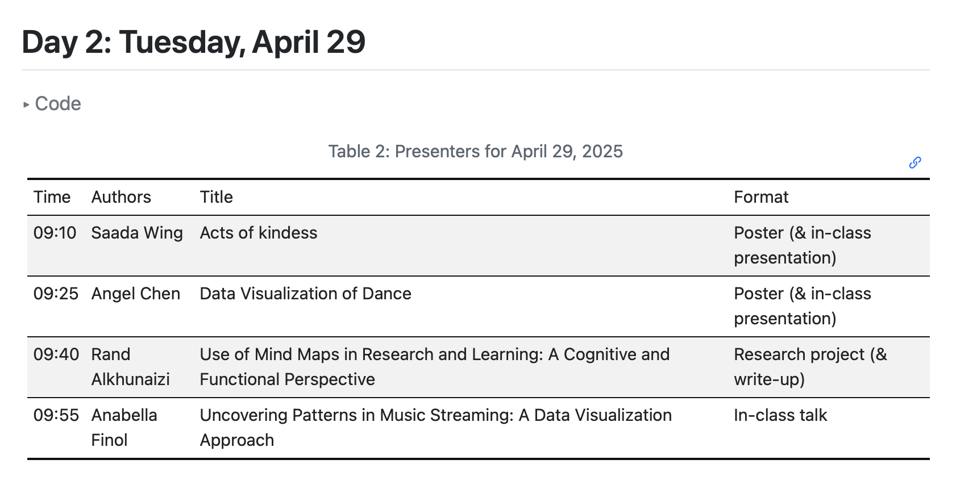Click the Day 2 Tuesday heading

point(193,42)
